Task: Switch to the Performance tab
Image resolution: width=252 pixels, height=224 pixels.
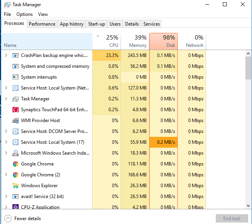Action: point(42,24)
